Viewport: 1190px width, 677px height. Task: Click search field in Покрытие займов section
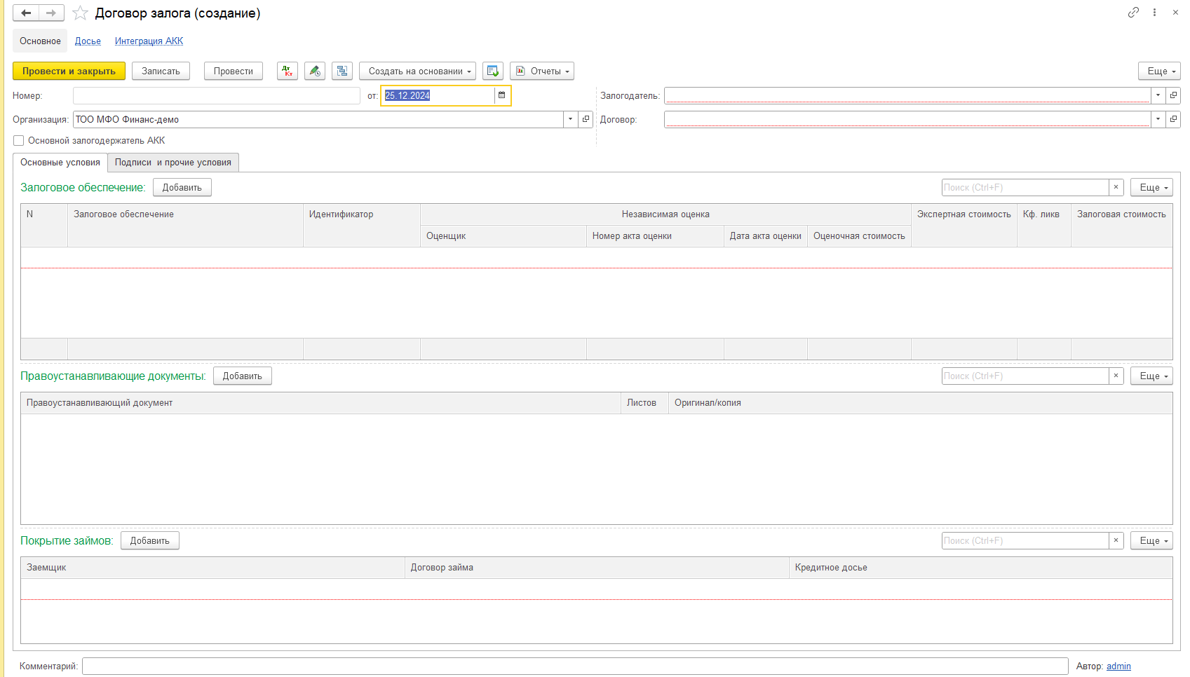pos(1025,540)
